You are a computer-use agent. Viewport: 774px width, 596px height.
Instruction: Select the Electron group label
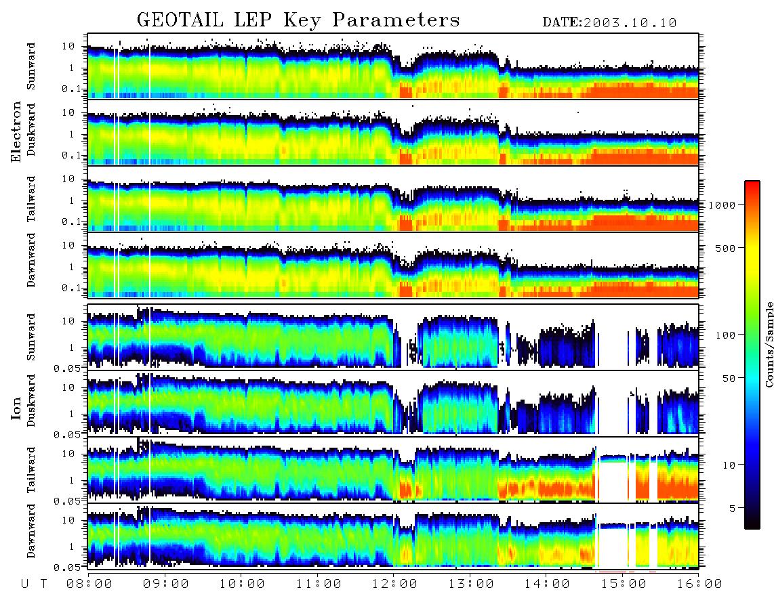(16, 131)
